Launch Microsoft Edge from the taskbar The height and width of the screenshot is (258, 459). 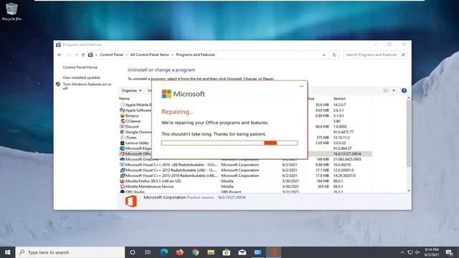point(164,252)
